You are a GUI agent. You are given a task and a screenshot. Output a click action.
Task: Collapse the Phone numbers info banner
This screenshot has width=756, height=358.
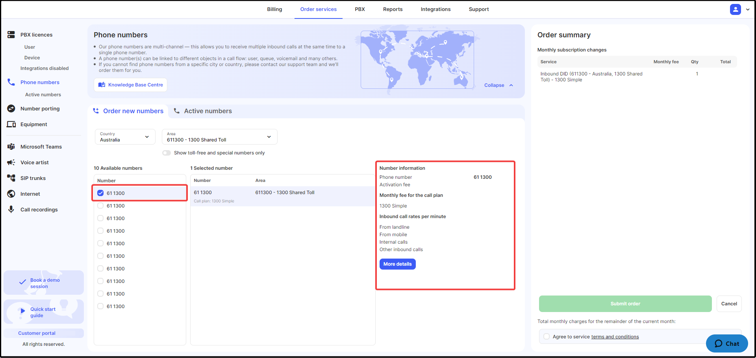click(x=498, y=85)
